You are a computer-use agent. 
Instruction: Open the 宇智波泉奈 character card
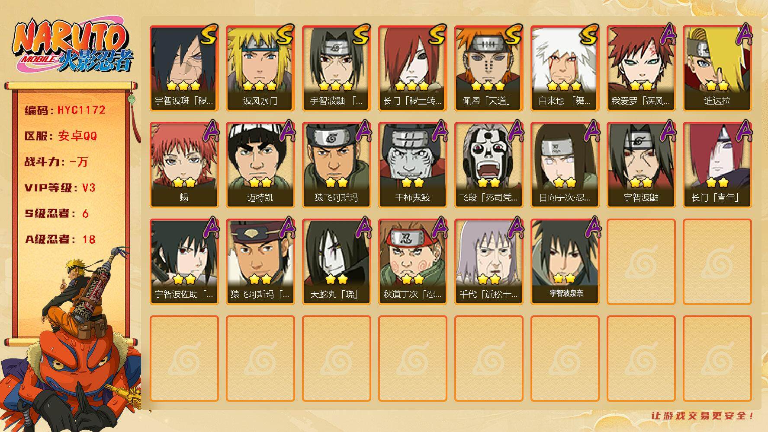[565, 262]
